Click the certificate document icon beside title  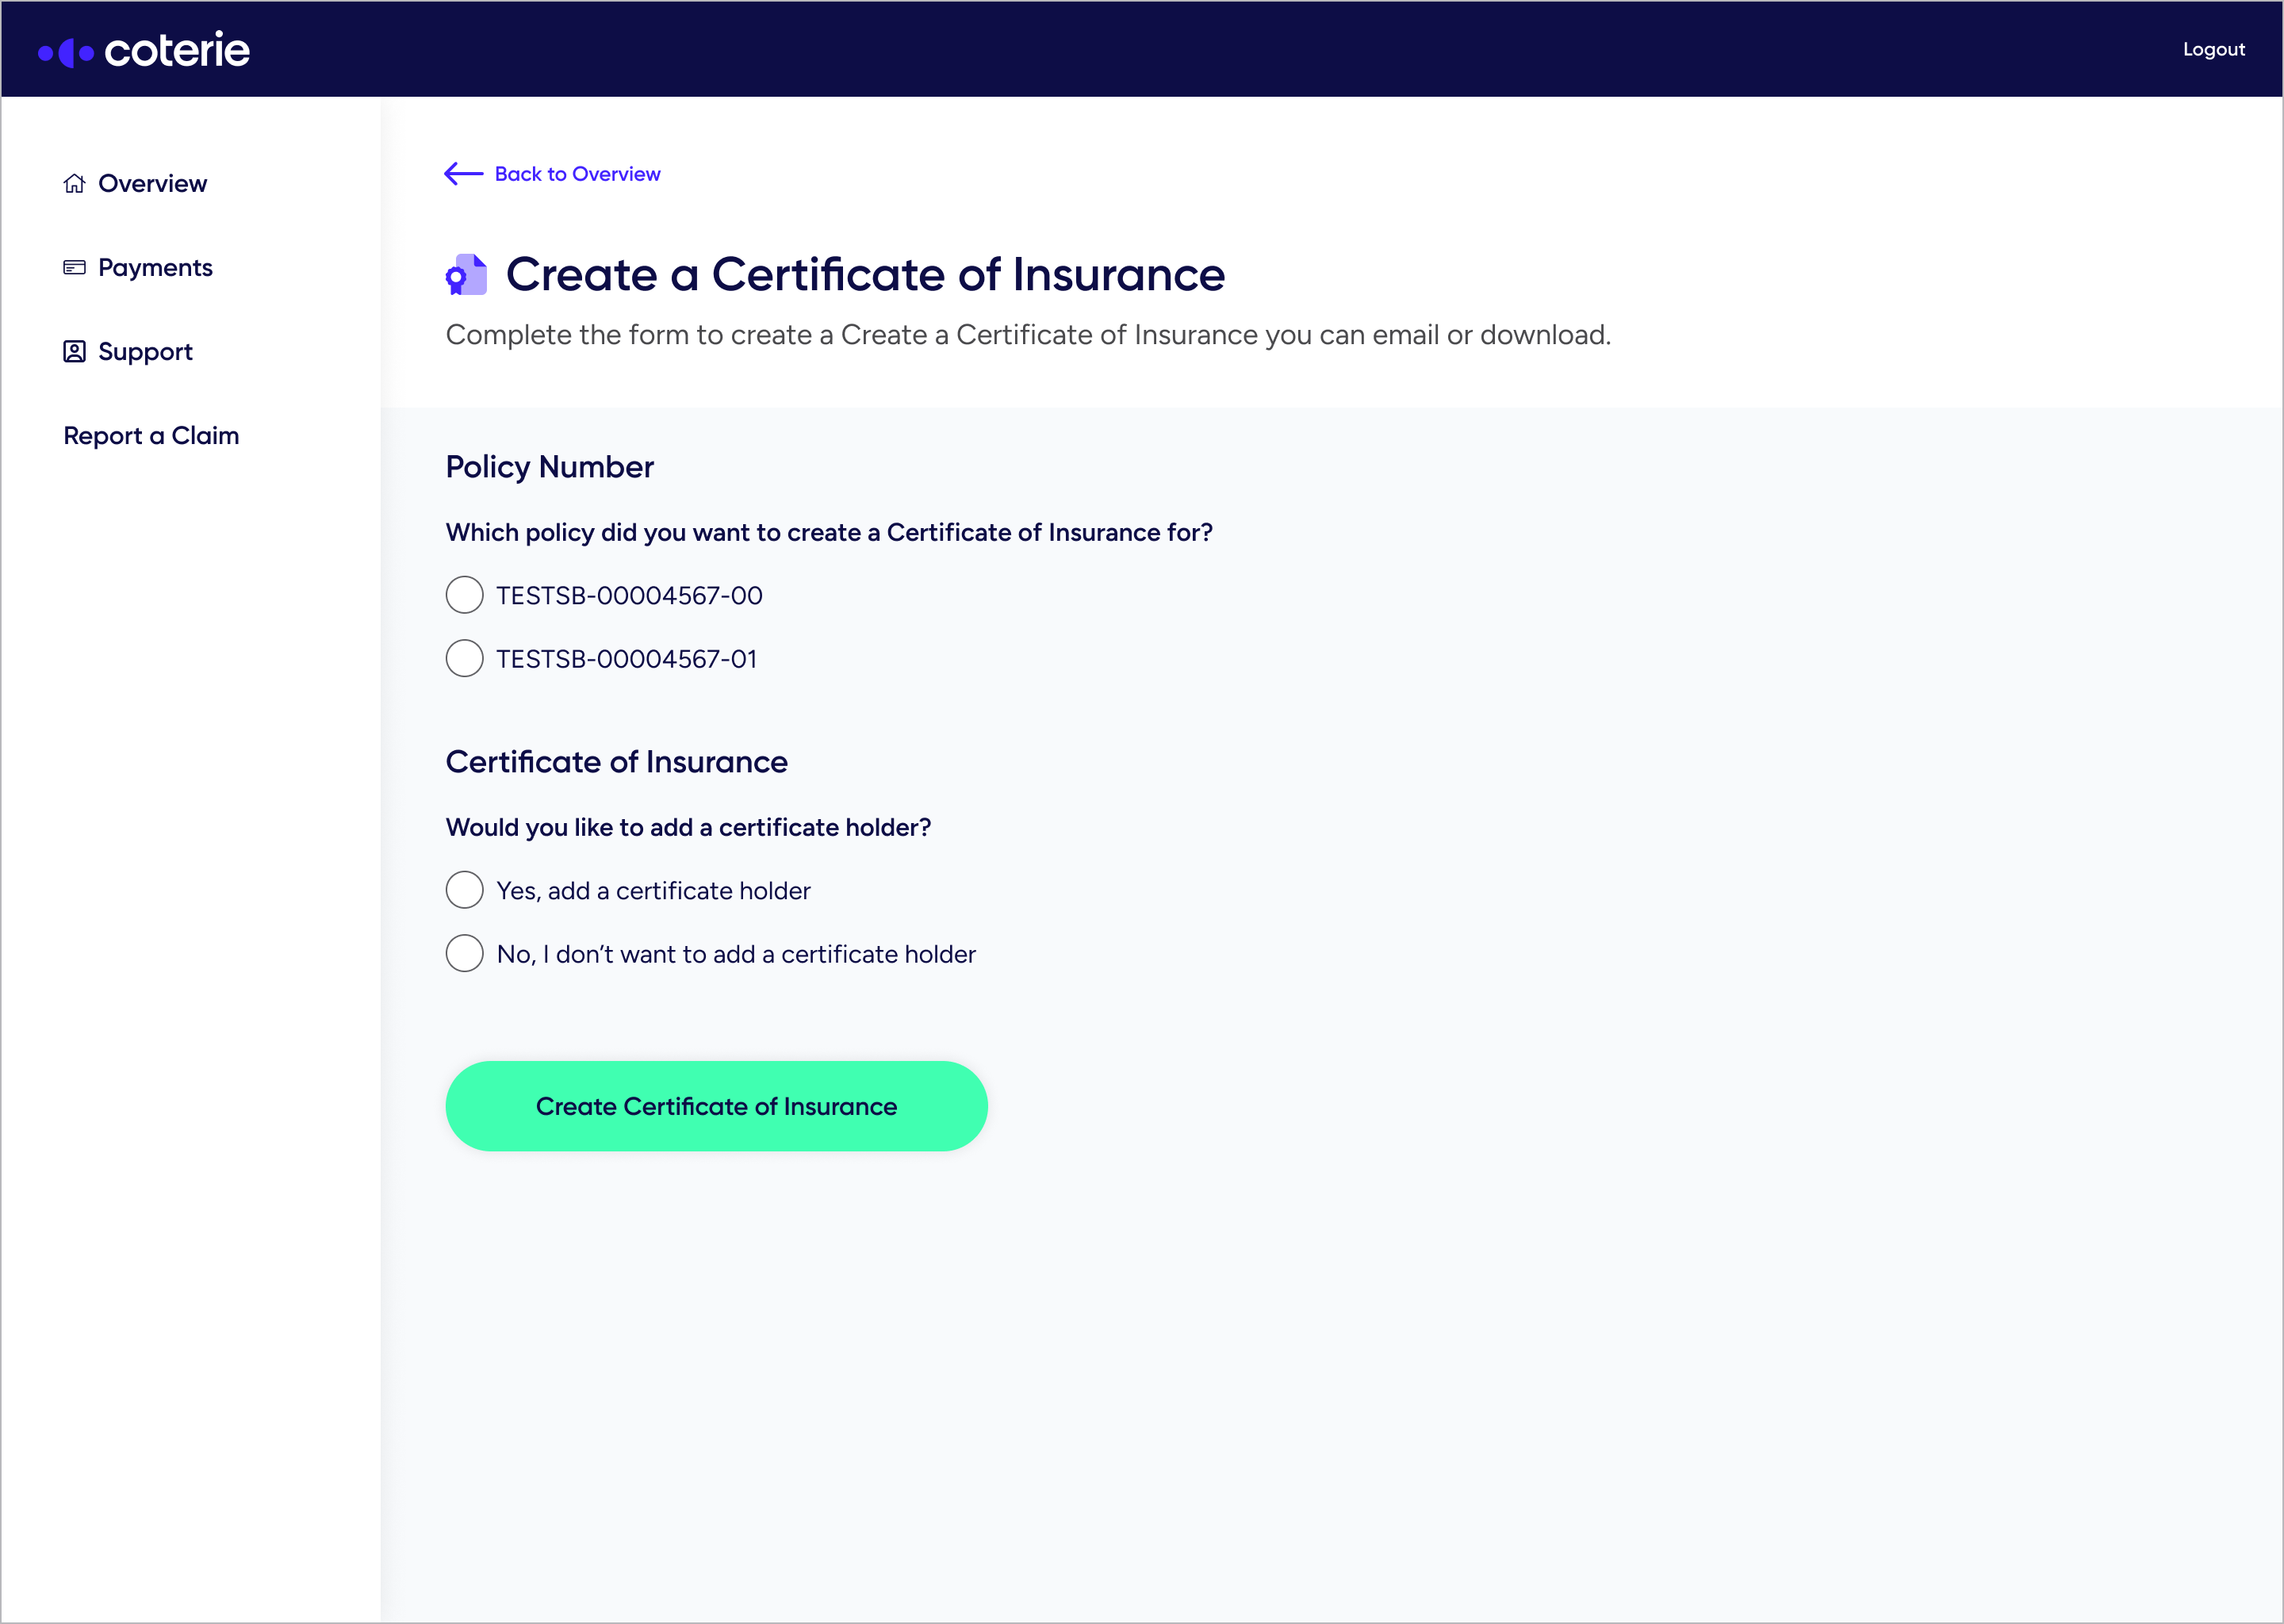(x=466, y=275)
